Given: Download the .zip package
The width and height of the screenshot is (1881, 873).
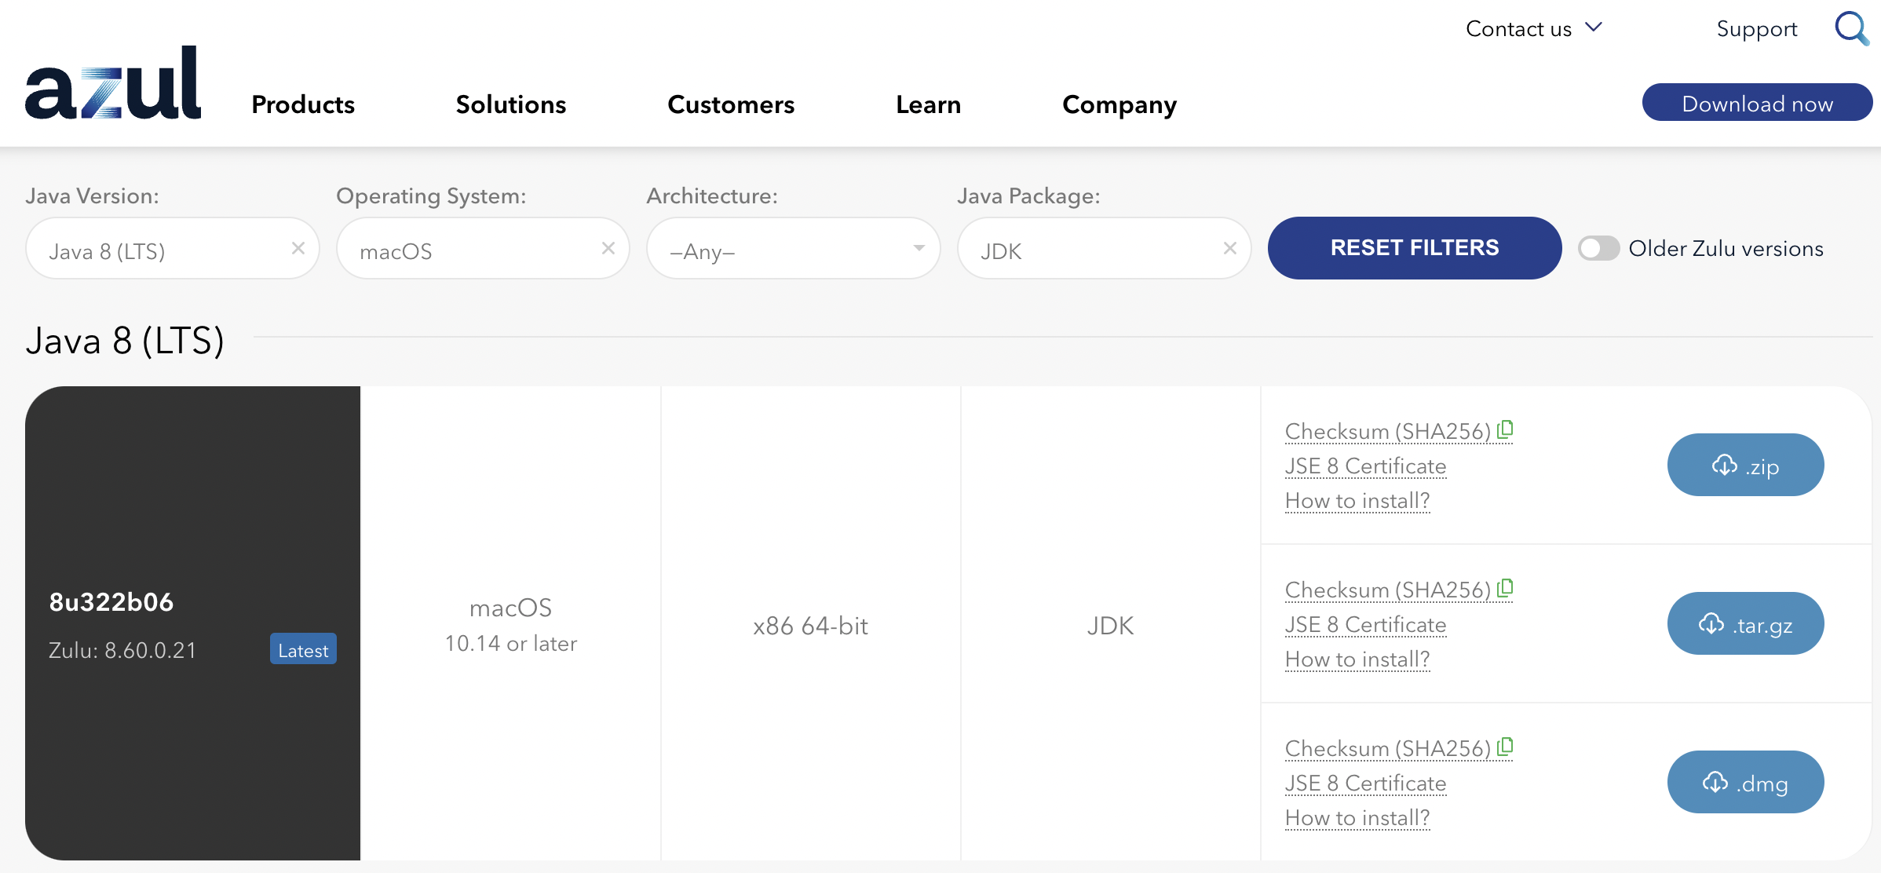Looking at the screenshot, I should pyautogui.click(x=1745, y=465).
